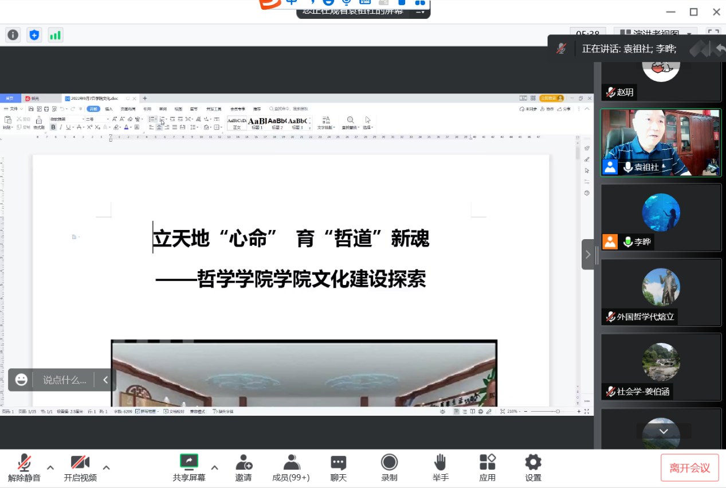The width and height of the screenshot is (726, 488).
Task: Expand the arrow next to 开启视频
Action: click(x=106, y=467)
